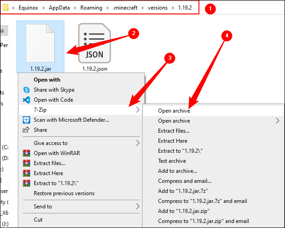Click the 1.19.2.json file name label
The image size is (285, 228).
click(95, 69)
